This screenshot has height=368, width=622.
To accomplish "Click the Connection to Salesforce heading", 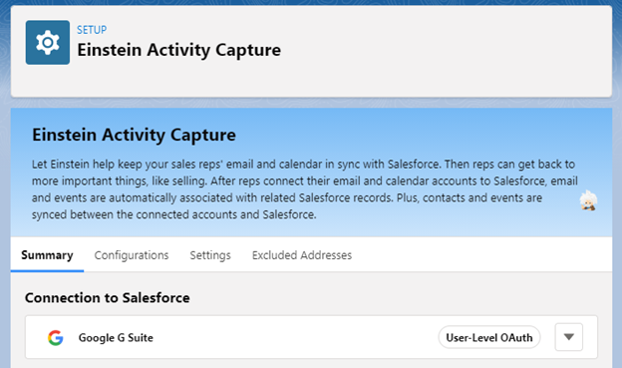I will (x=107, y=298).
